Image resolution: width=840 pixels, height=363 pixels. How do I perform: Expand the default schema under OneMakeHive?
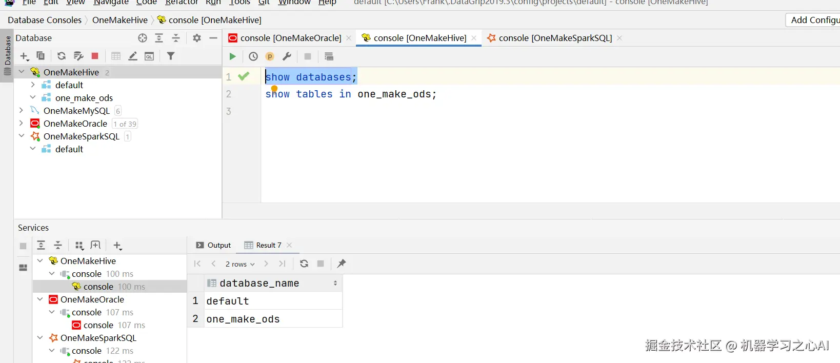coord(33,85)
